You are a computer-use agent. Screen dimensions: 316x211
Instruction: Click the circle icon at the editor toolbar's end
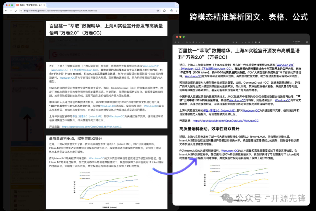pyautogui.click(x=307, y=42)
